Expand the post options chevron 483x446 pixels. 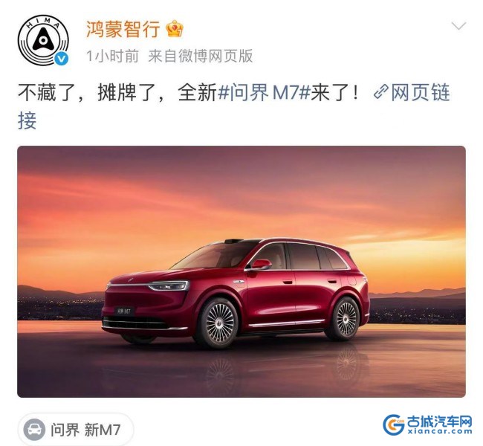click(458, 26)
